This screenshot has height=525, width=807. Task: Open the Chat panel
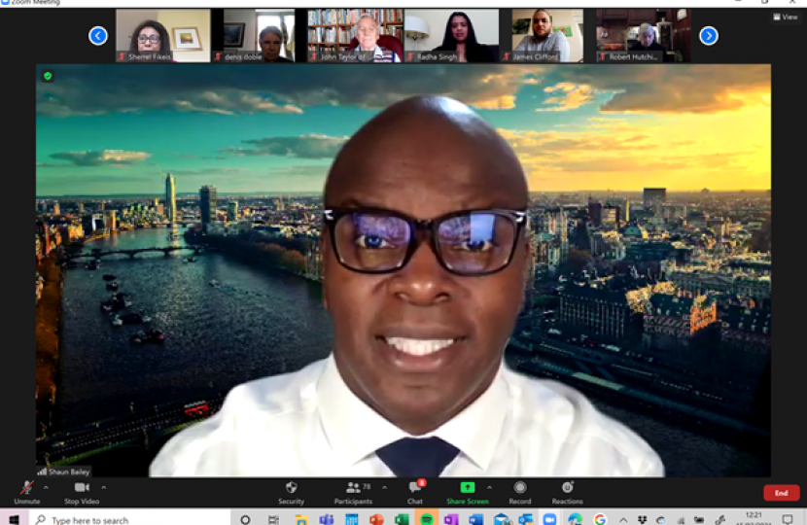[x=415, y=490]
